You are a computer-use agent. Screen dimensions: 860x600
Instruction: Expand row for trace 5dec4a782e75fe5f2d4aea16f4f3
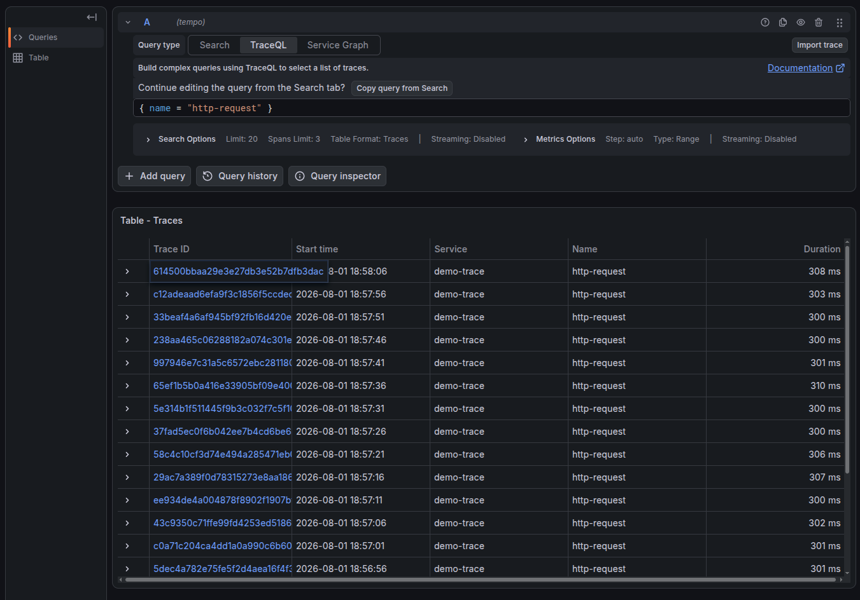point(127,569)
